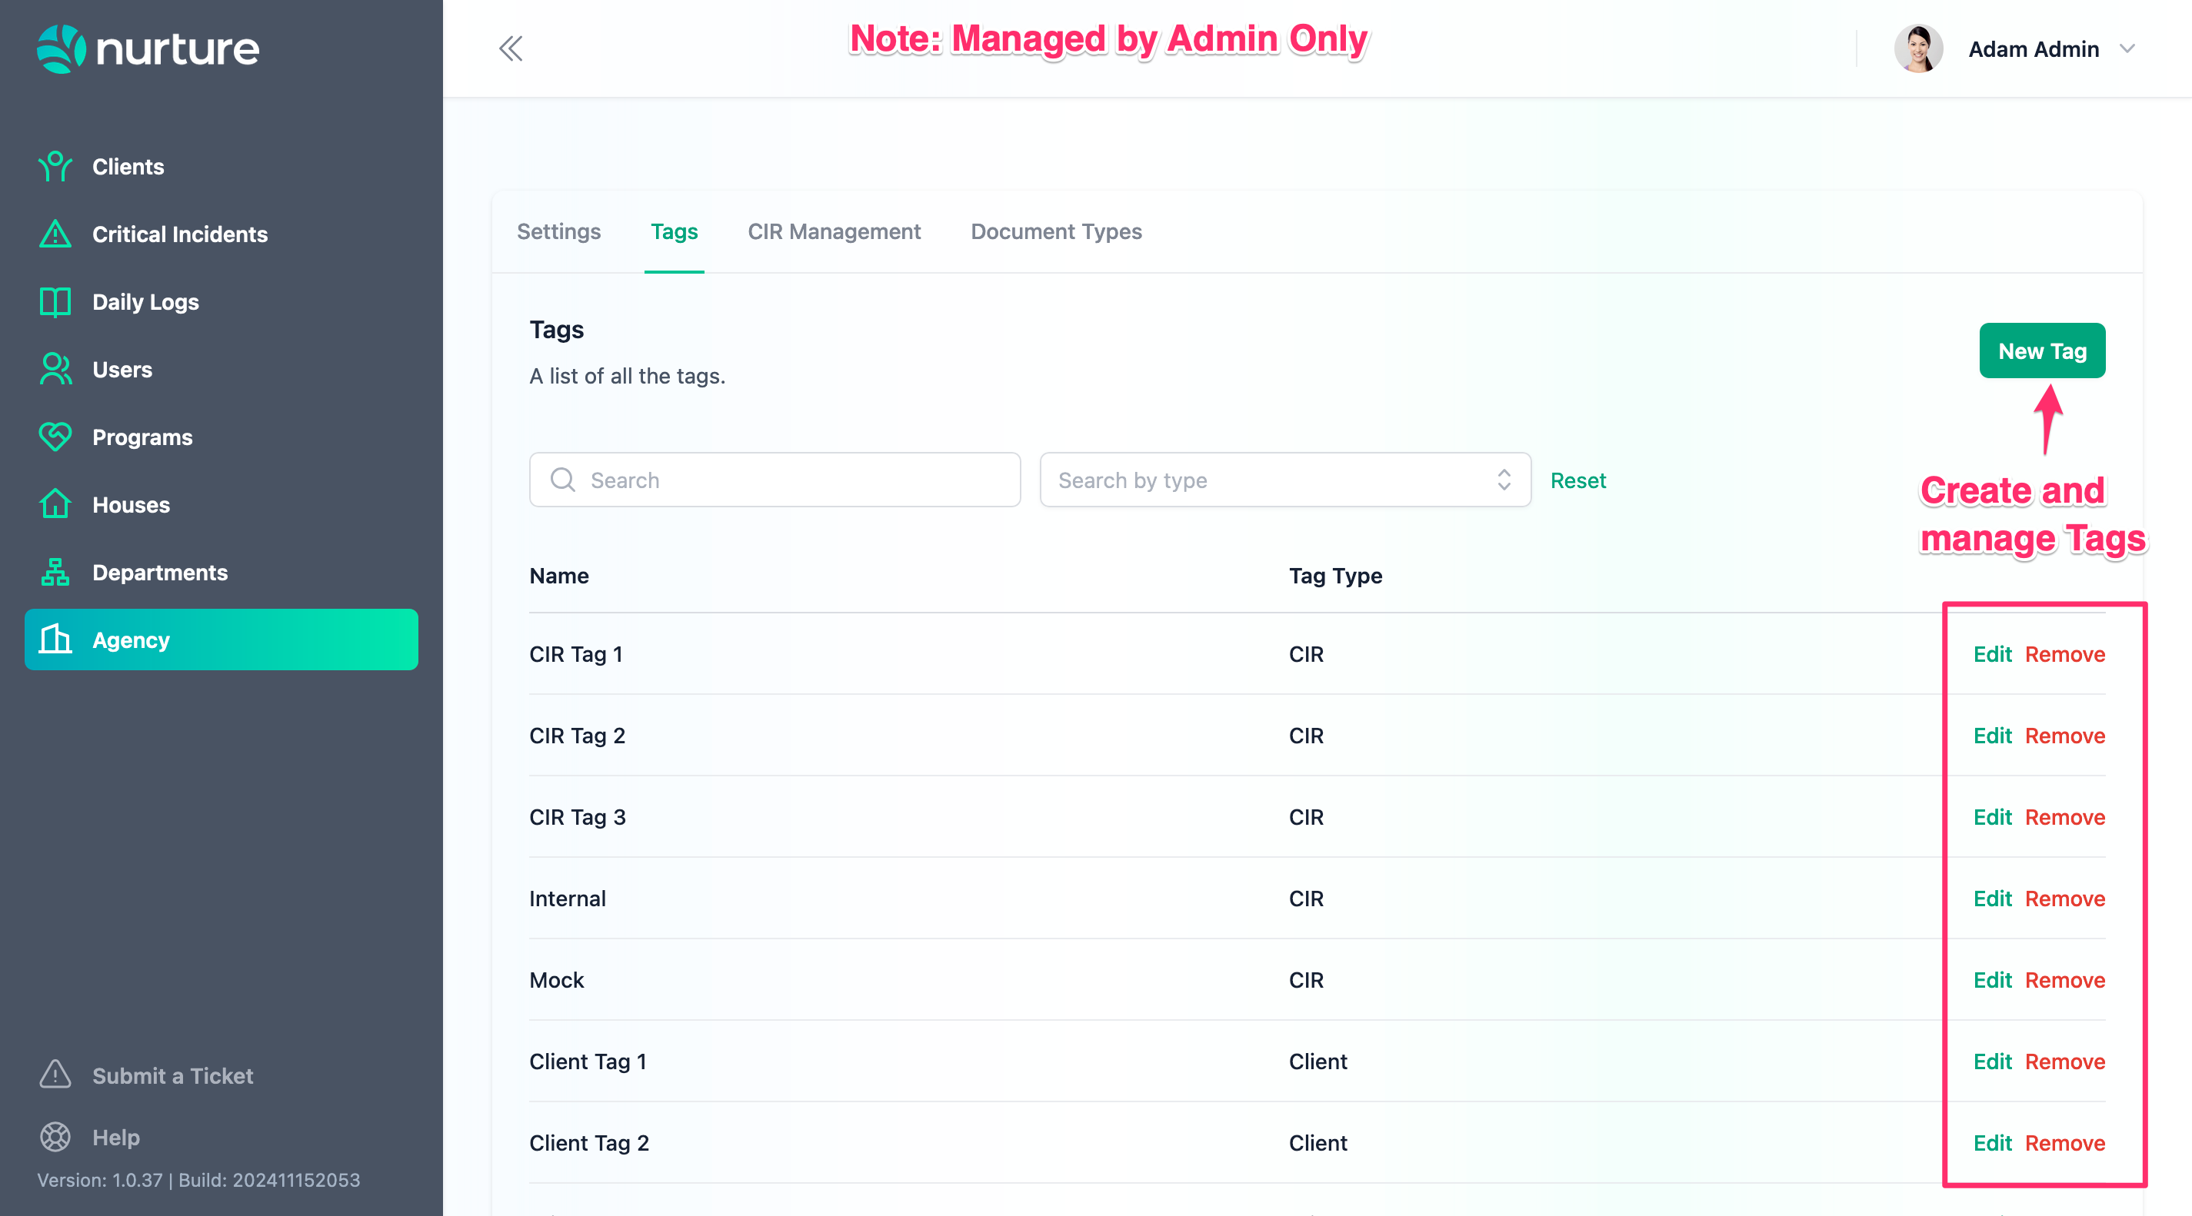This screenshot has height=1216, width=2192.
Task: Switch to the Document Types tab
Action: click(1056, 231)
